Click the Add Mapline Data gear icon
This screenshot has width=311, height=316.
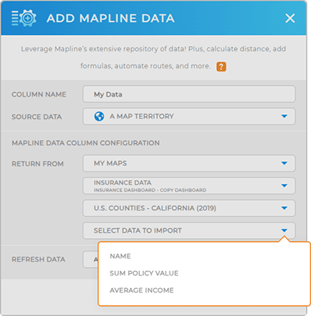(24, 18)
